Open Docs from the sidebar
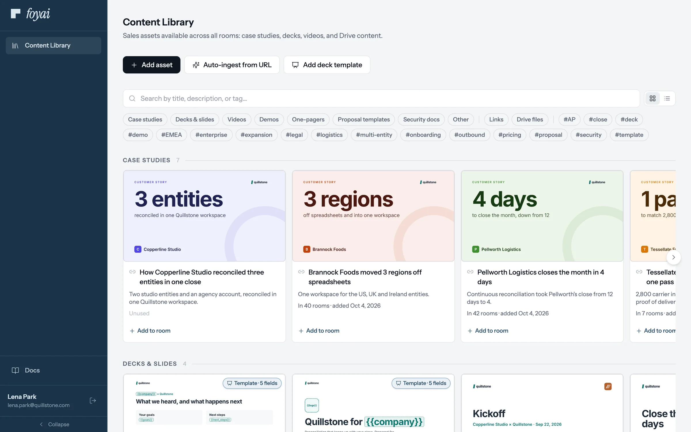The height and width of the screenshot is (432, 691). point(54,370)
